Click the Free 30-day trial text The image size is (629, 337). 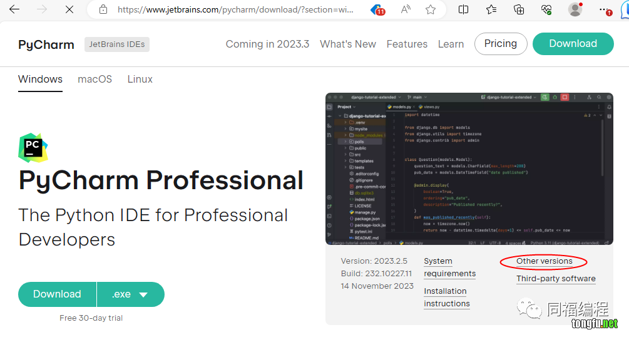[91, 318]
